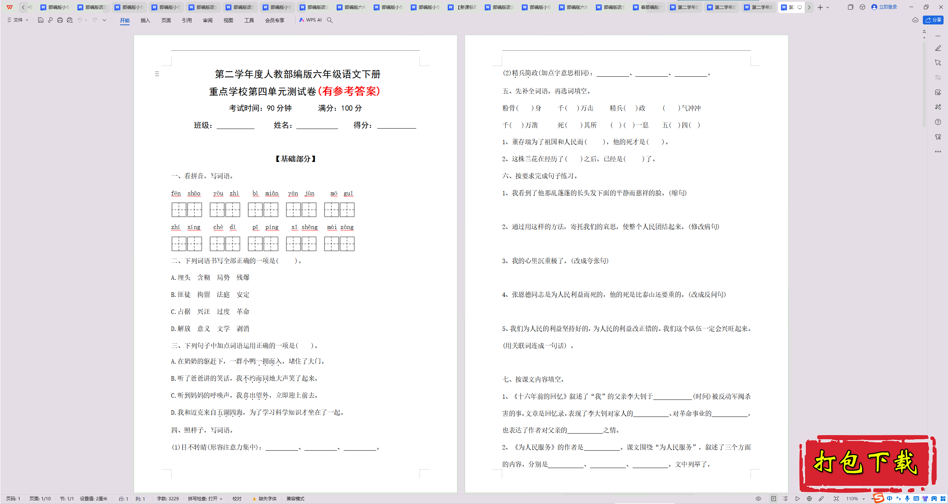Switch to the 会员专享 ribbon tab
Image resolution: width=948 pixels, height=504 pixels.
275,20
